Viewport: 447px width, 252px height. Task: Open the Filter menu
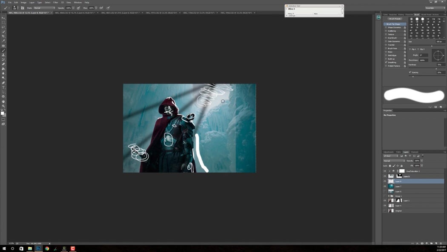[x=55, y=2]
